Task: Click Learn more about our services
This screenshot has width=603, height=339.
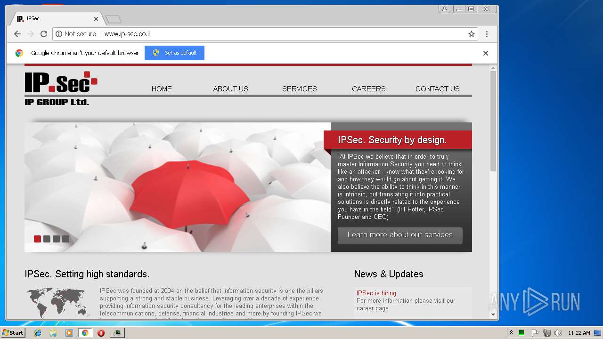Action: pos(400,235)
